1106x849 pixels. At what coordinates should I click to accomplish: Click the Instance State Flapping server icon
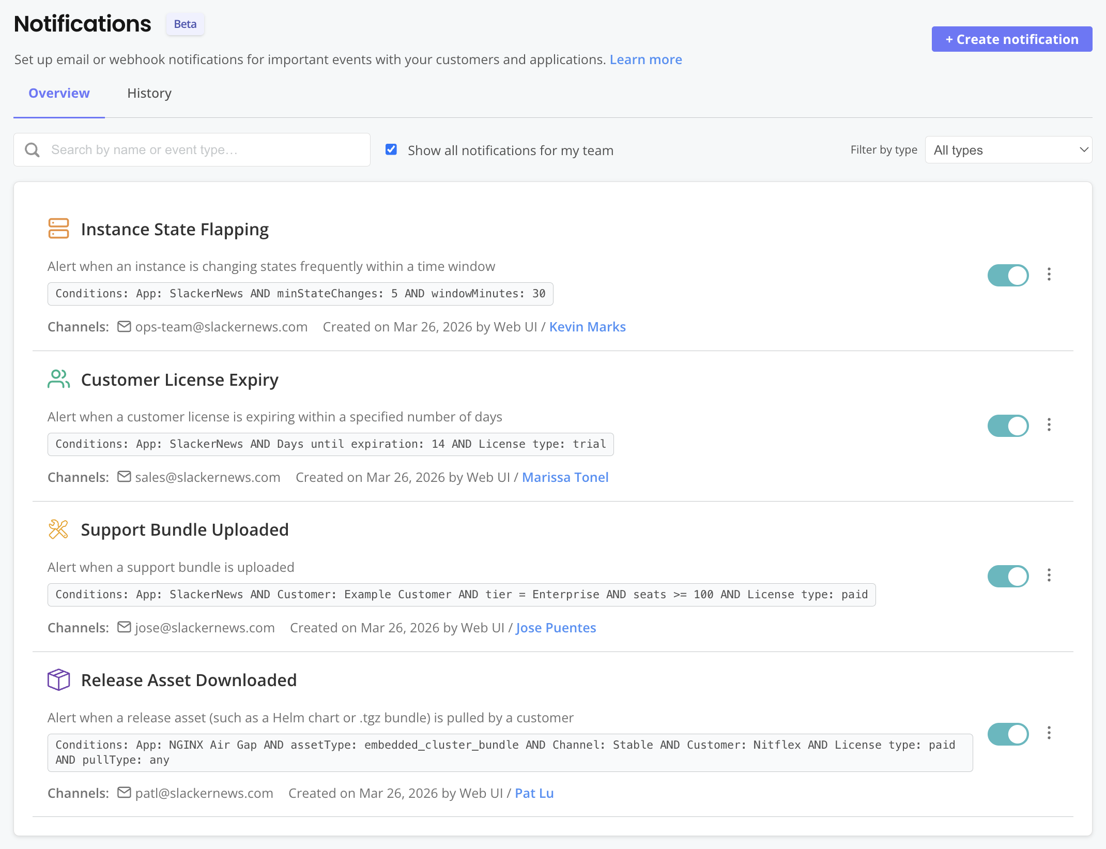click(58, 228)
